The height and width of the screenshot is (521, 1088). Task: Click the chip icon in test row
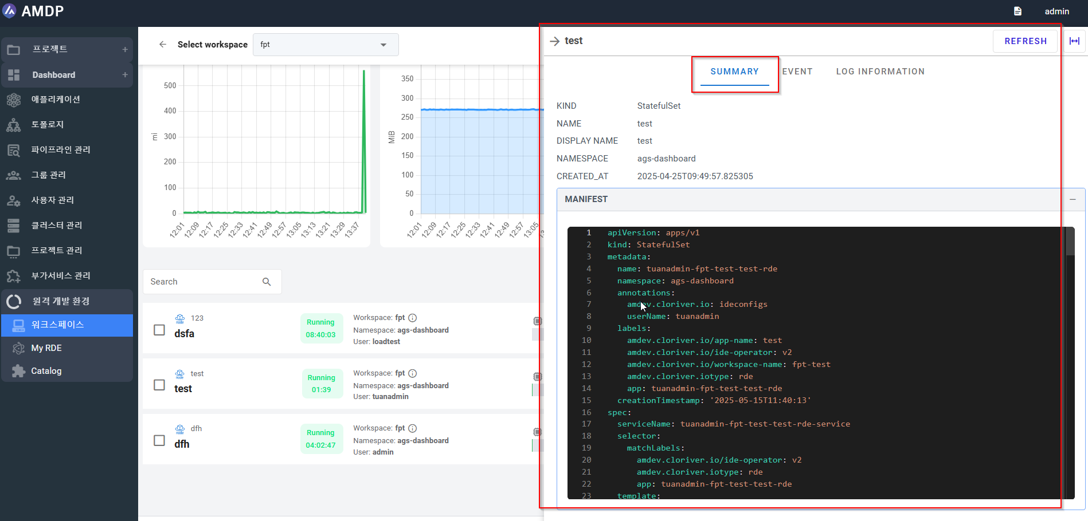[x=538, y=377]
